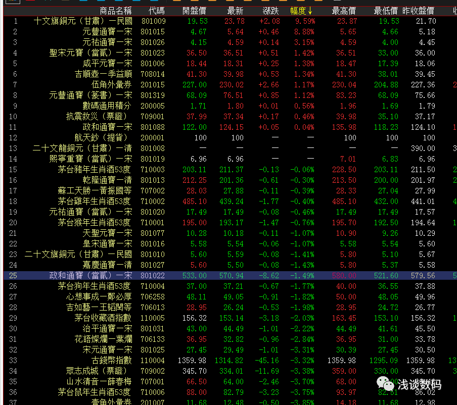This screenshot has width=457, height=405.
Task: Select the 數碼通用積分 row
Action: coord(230,106)
